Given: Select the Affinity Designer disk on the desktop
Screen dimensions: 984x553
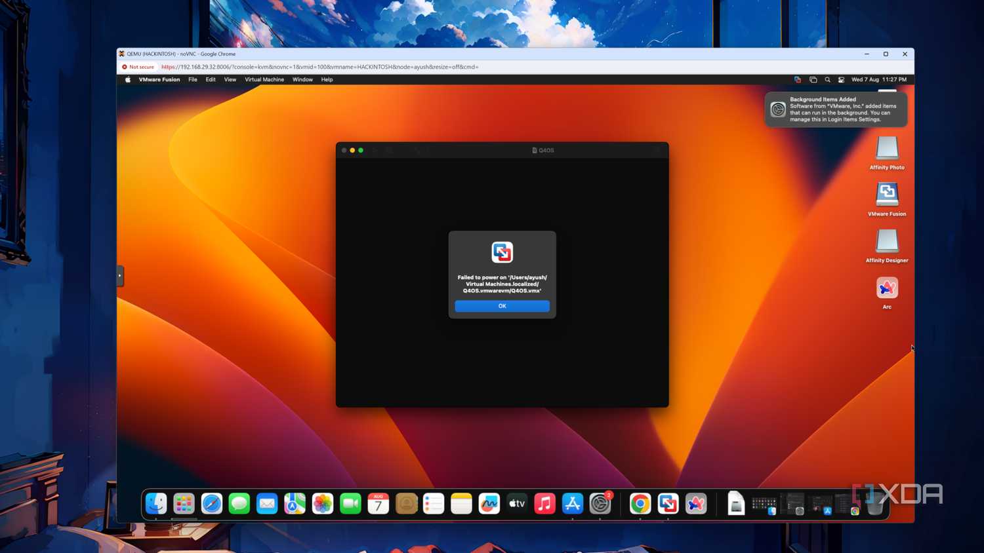Looking at the screenshot, I should pyautogui.click(x=887, y=246).
